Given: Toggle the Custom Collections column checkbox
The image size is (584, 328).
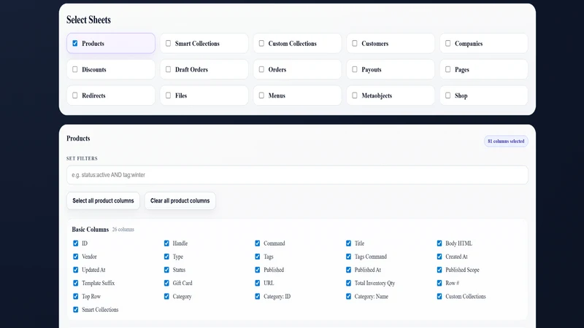Looking at the screenshot, I should click(x=439, y=297).
